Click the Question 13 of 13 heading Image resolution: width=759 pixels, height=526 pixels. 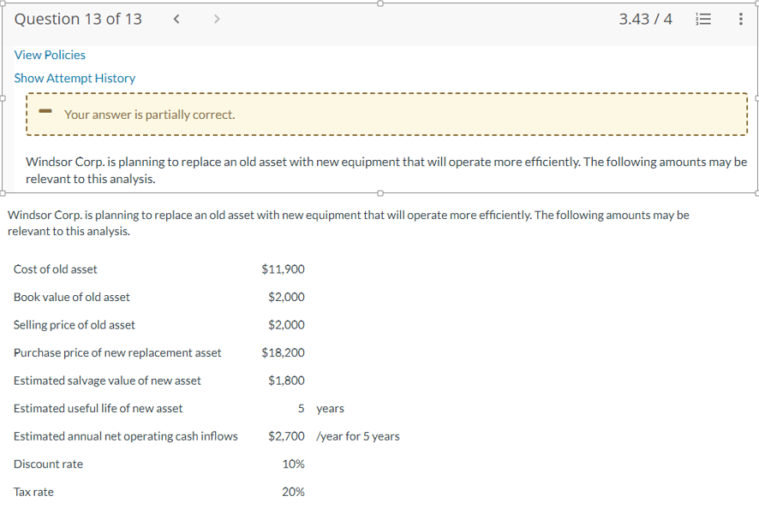pos(78,19)
